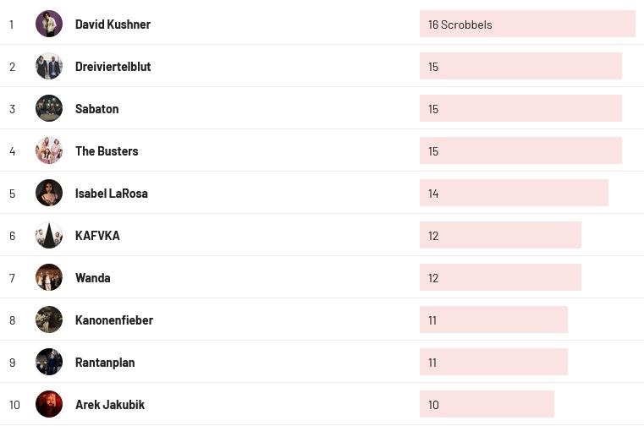Click Isabel LaRosa's 14 scrobbles bar

pyautogui.click(x=514, y=193)
